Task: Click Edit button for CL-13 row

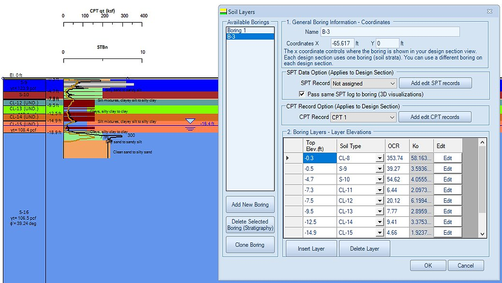Action: pyautogui.click(x=448, y=211)
